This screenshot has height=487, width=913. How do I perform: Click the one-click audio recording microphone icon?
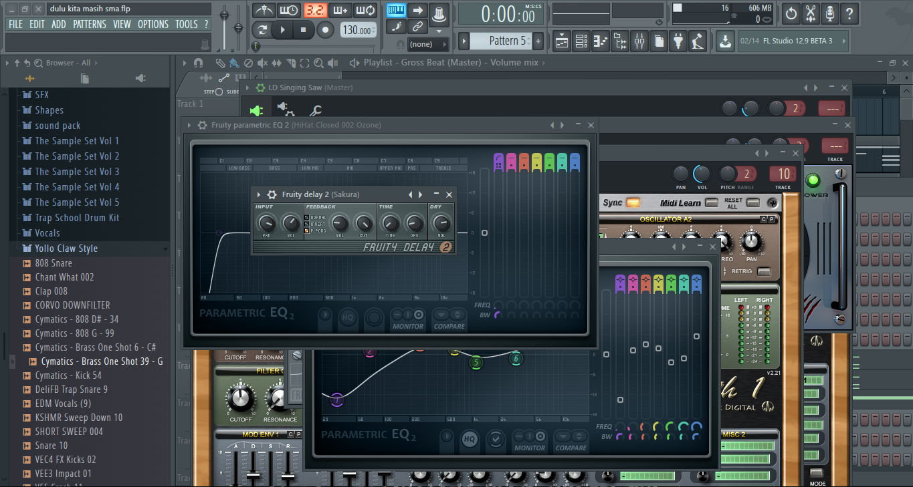coord(830,13)
